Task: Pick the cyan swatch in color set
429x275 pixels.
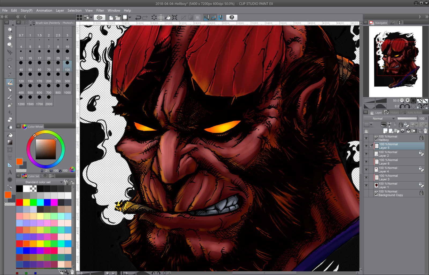Action: (x=40, y=202)
